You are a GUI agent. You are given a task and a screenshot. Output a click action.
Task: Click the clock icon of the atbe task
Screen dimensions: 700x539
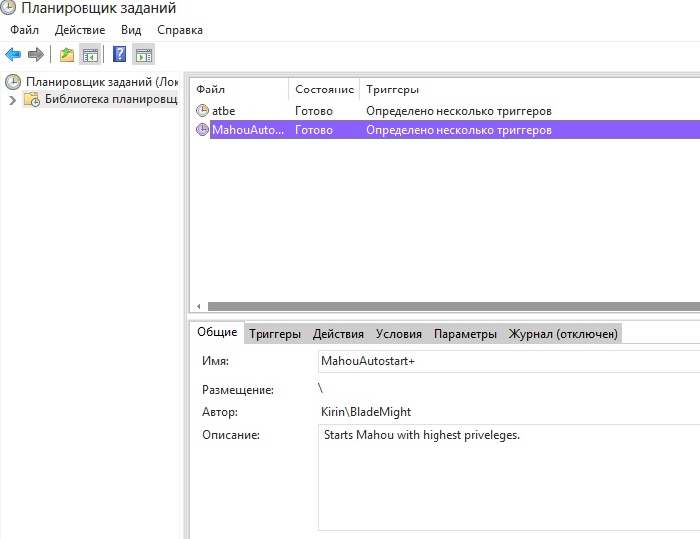coord(202,110)
